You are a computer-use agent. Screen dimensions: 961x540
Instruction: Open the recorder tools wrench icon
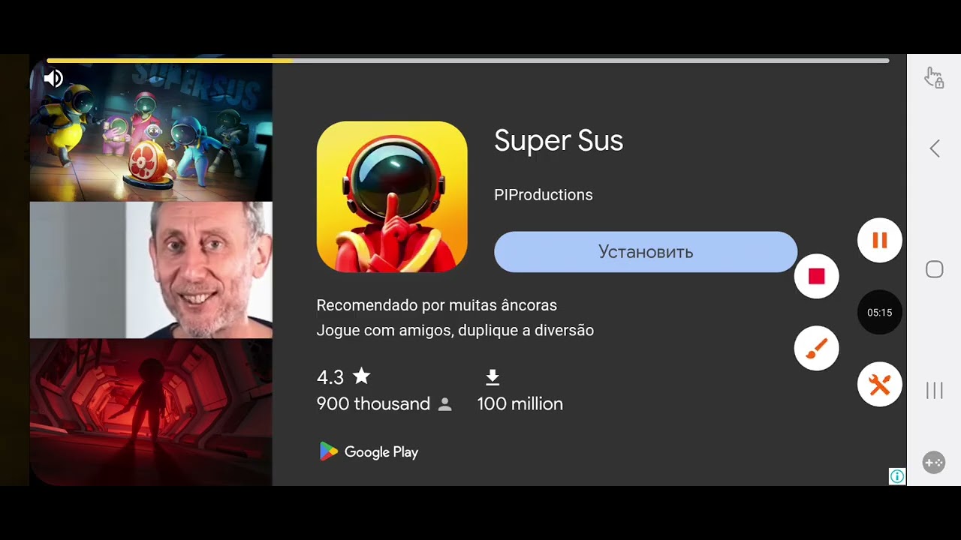[x=879, y=384]
